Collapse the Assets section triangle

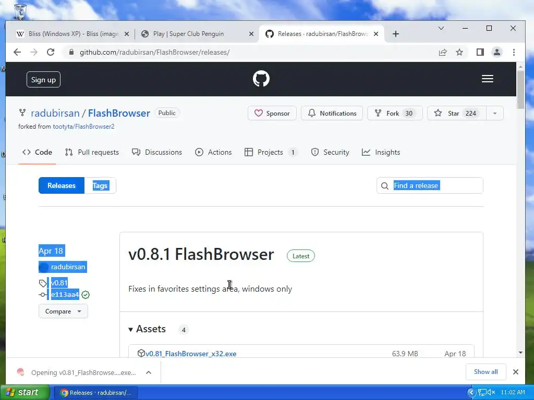click(130, 329)
